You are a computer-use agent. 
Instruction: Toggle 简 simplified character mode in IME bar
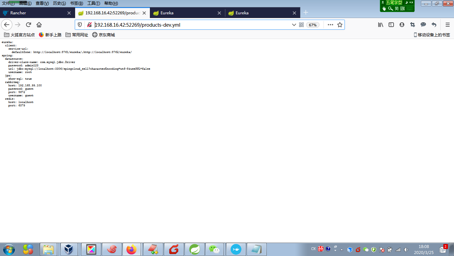point(397,9)
